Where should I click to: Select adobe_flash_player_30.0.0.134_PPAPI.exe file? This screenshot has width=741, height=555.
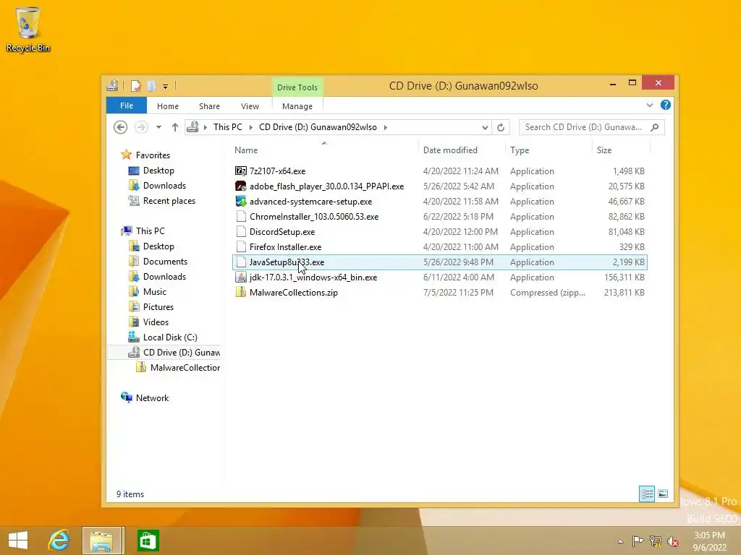pyautogui.click(x=439, y=186)
